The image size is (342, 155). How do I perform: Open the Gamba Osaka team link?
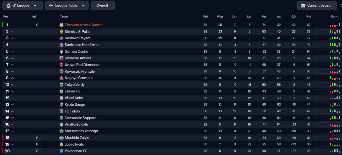coord(76,52)
